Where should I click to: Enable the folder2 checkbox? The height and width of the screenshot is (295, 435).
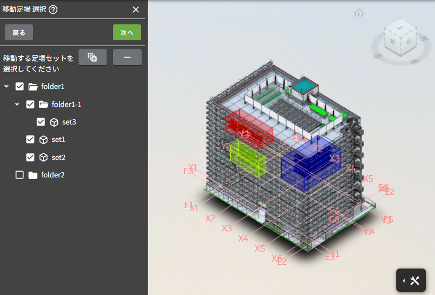20,175
